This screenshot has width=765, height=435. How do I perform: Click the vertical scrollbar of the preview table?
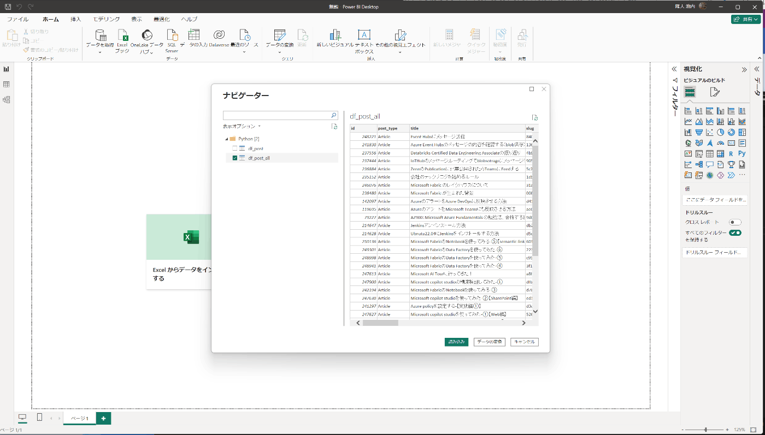[535, 200]
